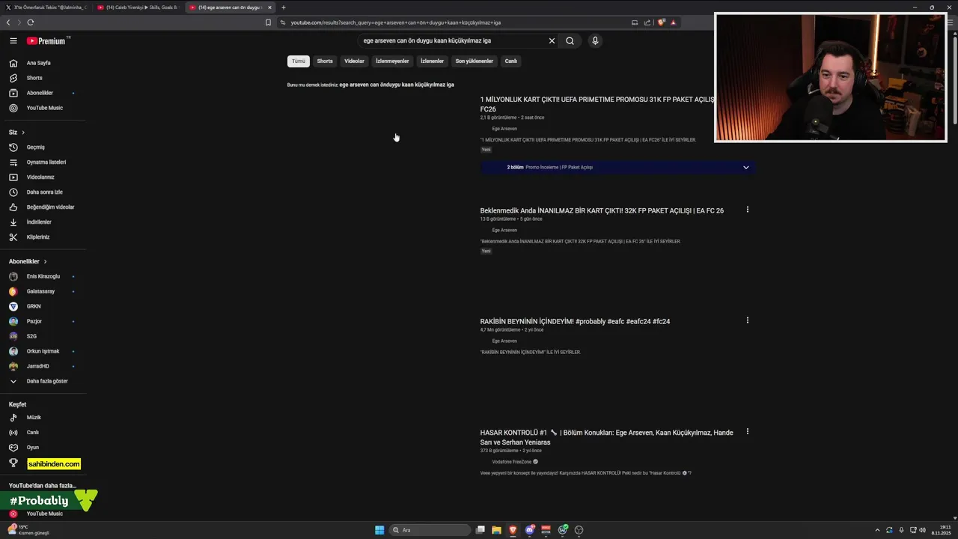Click the Windows taskbar Ara search box
This screenshot has width=958, height=539.
pos(430,530)
